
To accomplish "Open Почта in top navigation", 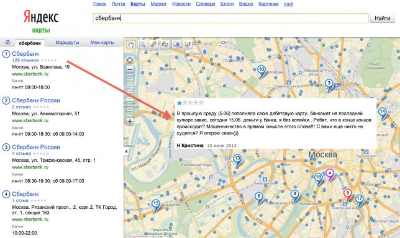I will click(x=119, y=4).
